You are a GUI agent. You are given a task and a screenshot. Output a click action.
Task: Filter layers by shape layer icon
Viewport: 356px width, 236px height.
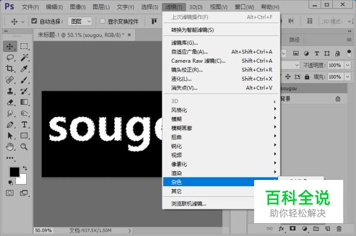pos(327,53)
